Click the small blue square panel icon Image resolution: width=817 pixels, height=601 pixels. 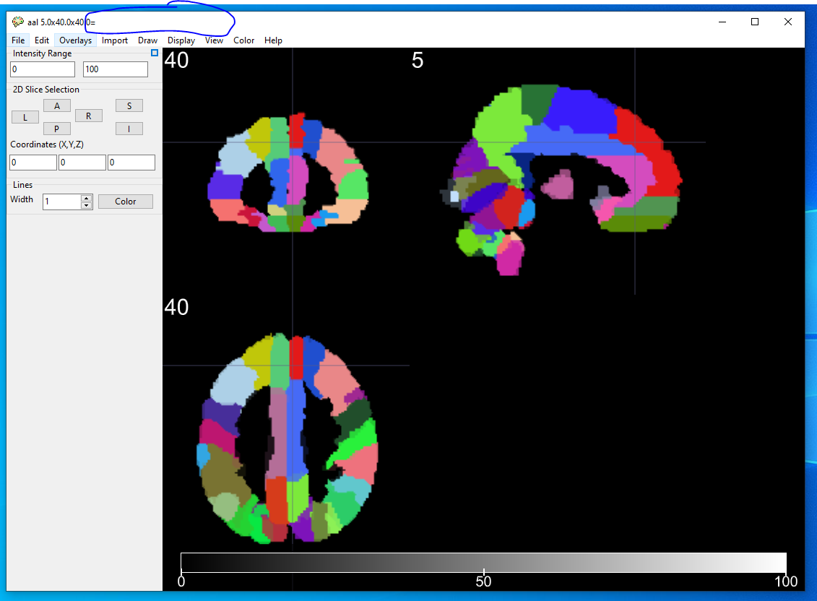[x=154, y=53]
